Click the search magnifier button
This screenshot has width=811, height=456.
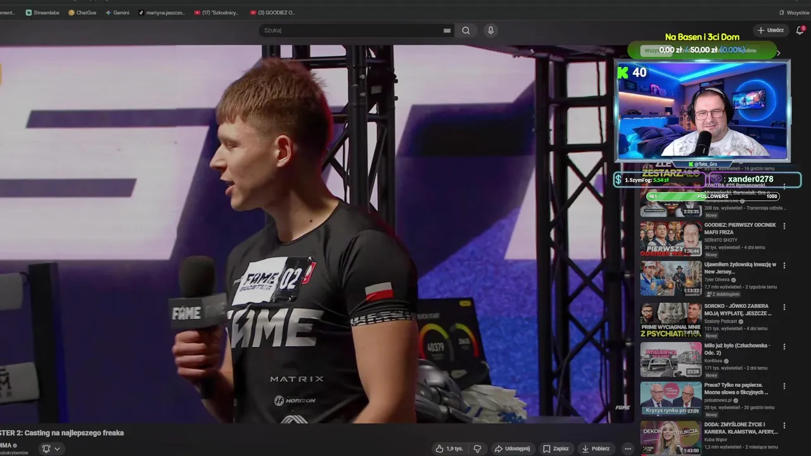466,30
